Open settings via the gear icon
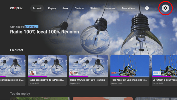Image resolution: width=177 pixels, height=100 pixels. (x=165, y=8)
